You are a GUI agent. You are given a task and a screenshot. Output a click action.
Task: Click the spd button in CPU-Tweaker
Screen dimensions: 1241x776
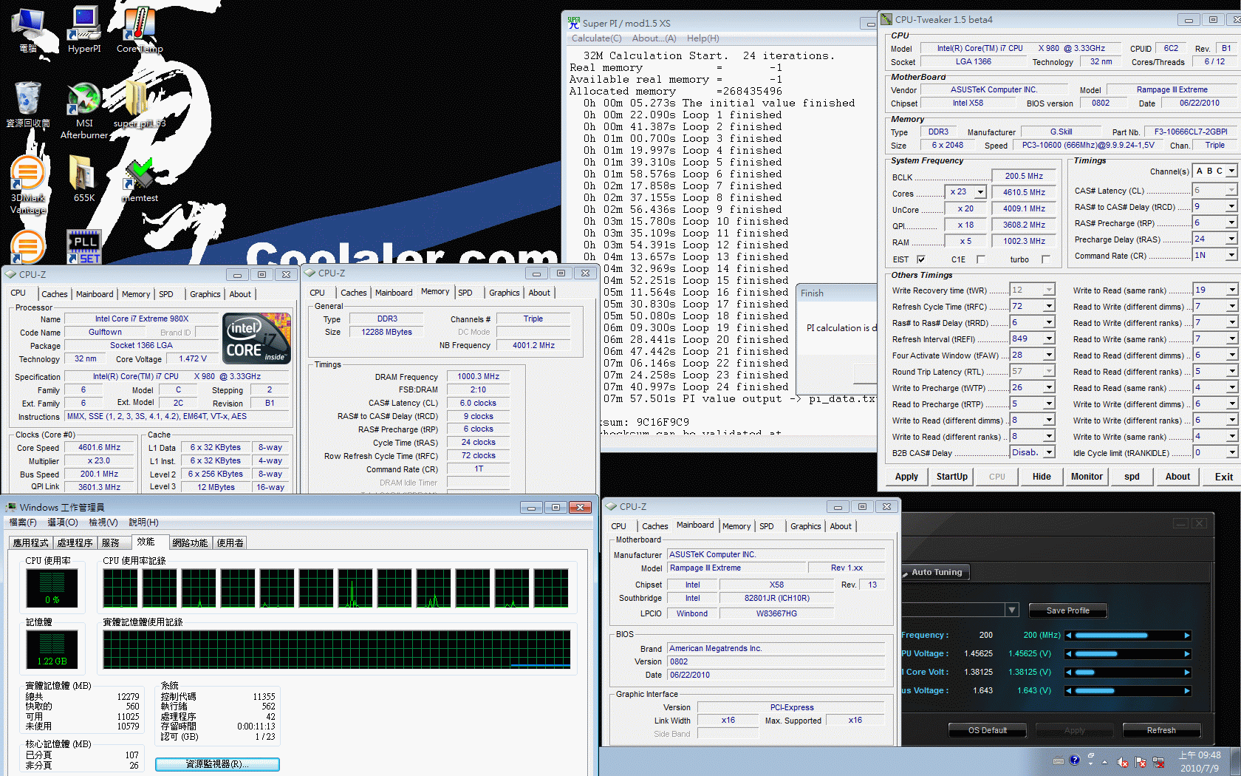point(1132,477)
